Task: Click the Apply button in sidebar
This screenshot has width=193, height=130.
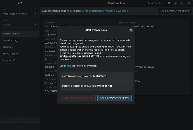Action: point(20,120)
